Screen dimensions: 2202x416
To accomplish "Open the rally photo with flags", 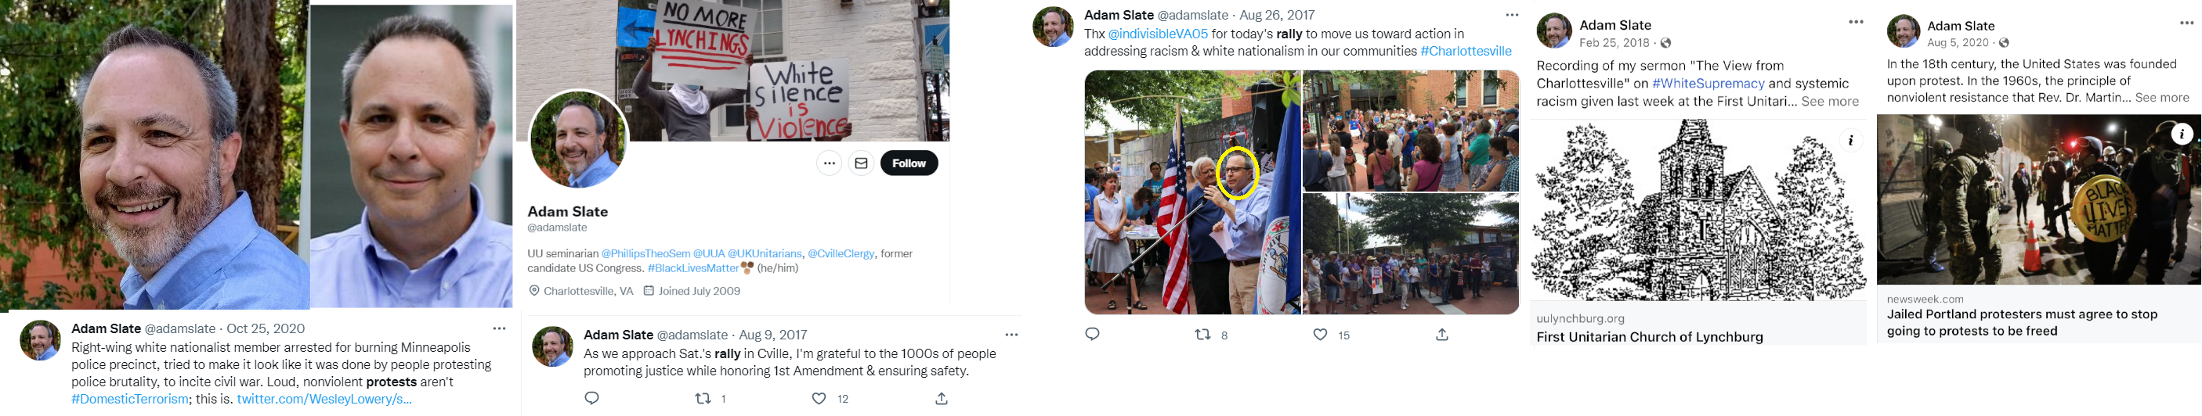I will [x=1192, y=192].
